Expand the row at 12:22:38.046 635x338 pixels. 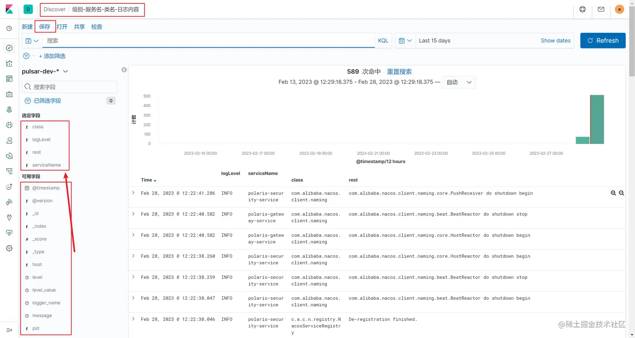(x=134, y=319)
